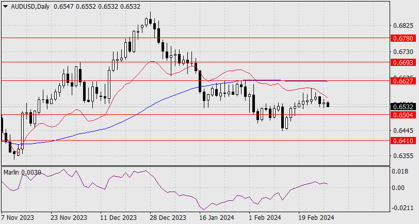Click the 0.6825 price scale value
This screenshot has width=419, height=224.
pyautogui.click(x=403, y=26)
